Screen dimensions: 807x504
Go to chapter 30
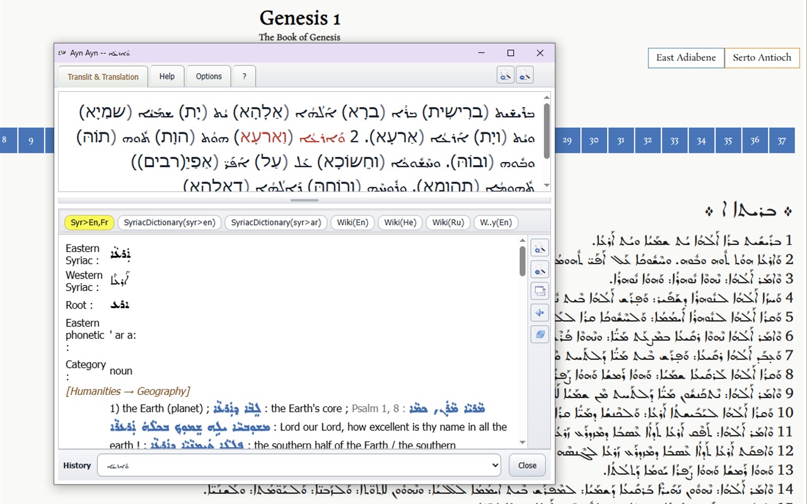(x=594, y=140)
